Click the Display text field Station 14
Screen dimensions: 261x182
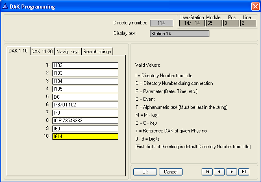[179, 34]
